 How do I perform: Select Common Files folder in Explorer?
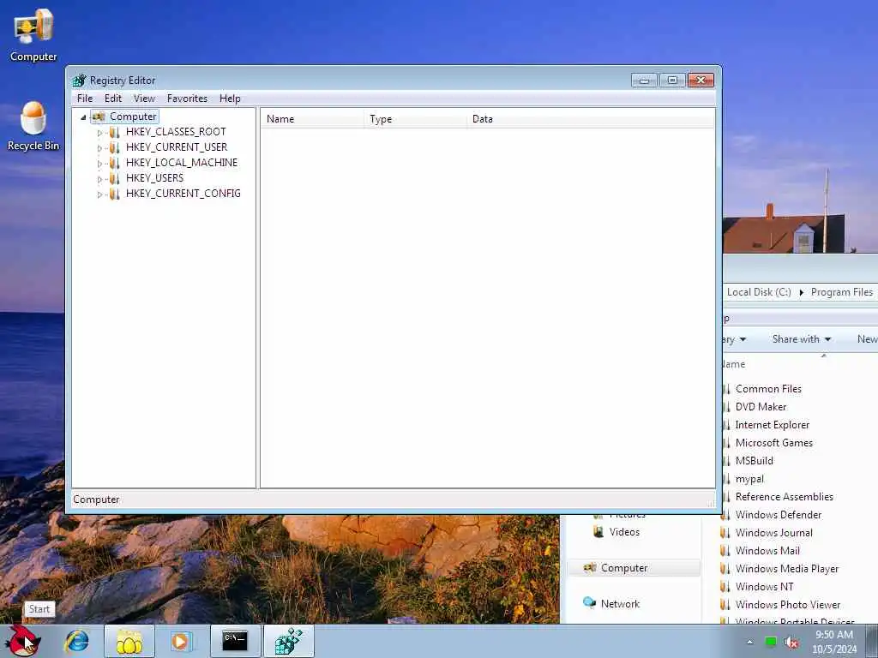[768, 389]
